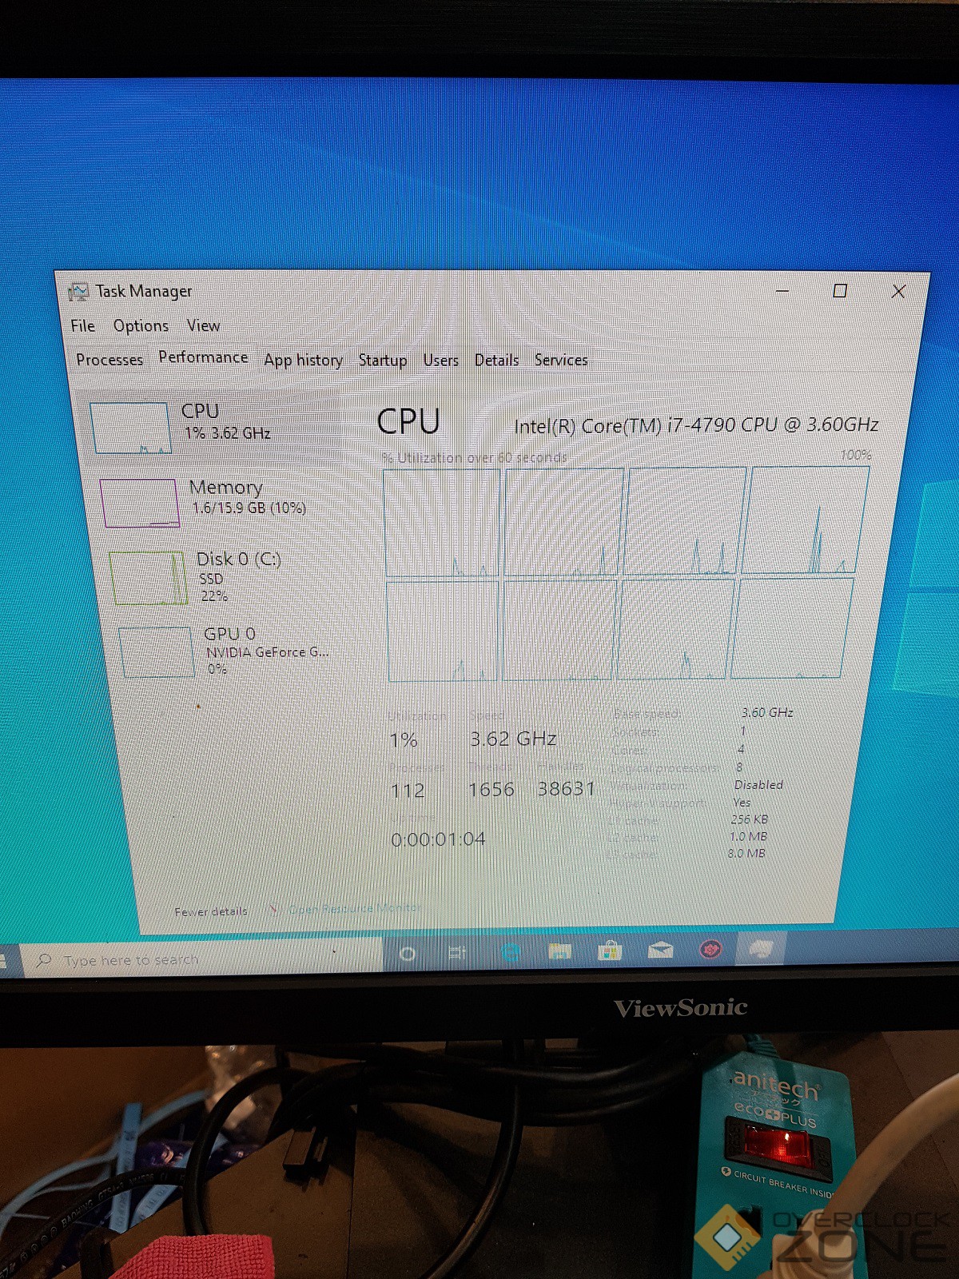Click the Fewer details button
Image resolution: width=959 pixels, height=1279 pixels.
coord(210,911)
